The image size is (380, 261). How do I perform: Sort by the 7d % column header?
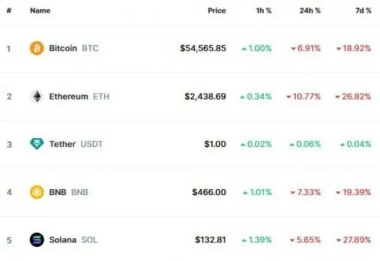tap(363, 11)
